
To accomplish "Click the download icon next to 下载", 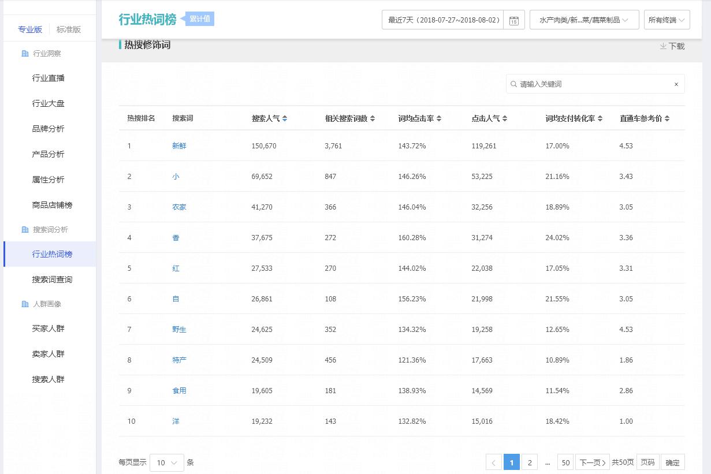I will click(663, 46).
